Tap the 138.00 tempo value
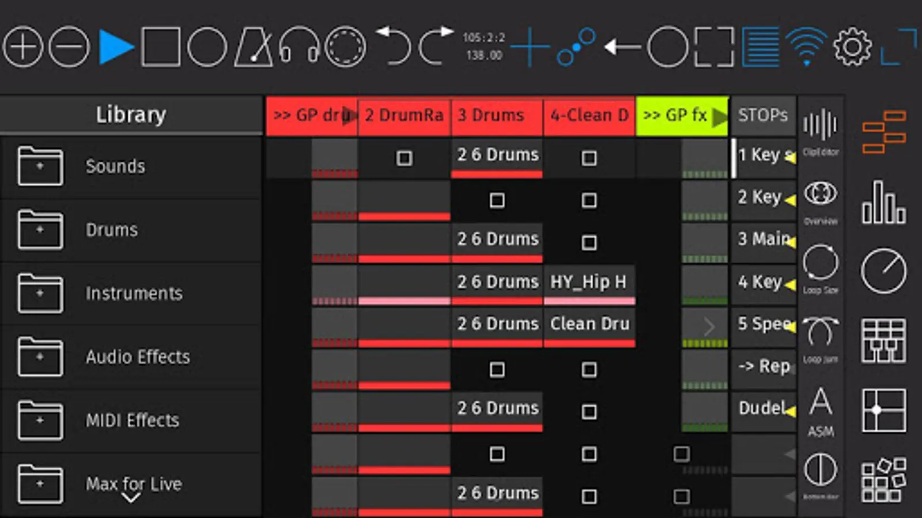922x518 pixels. pos(484,55)
